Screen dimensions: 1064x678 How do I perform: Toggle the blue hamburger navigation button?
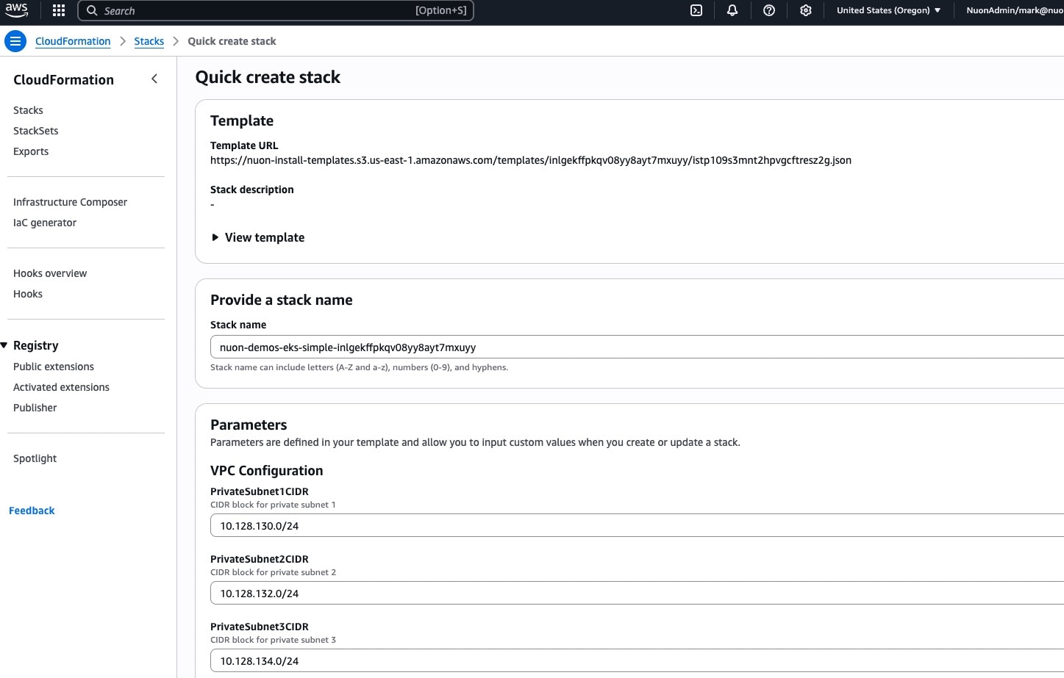coord(15,41)
